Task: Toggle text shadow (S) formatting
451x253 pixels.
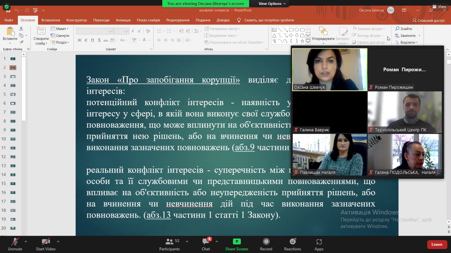Action: 99,40
